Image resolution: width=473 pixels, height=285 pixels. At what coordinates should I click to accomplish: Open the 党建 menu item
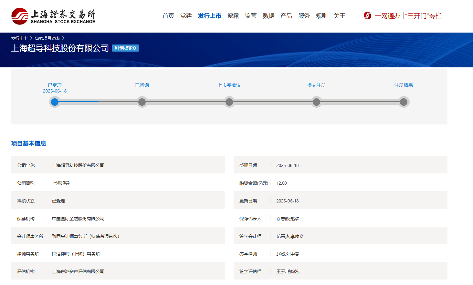tap(186, 16)
